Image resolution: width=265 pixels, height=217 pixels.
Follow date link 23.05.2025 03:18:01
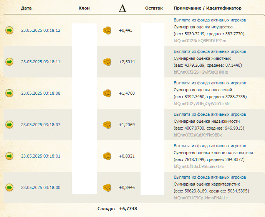(x=40, y=156)
